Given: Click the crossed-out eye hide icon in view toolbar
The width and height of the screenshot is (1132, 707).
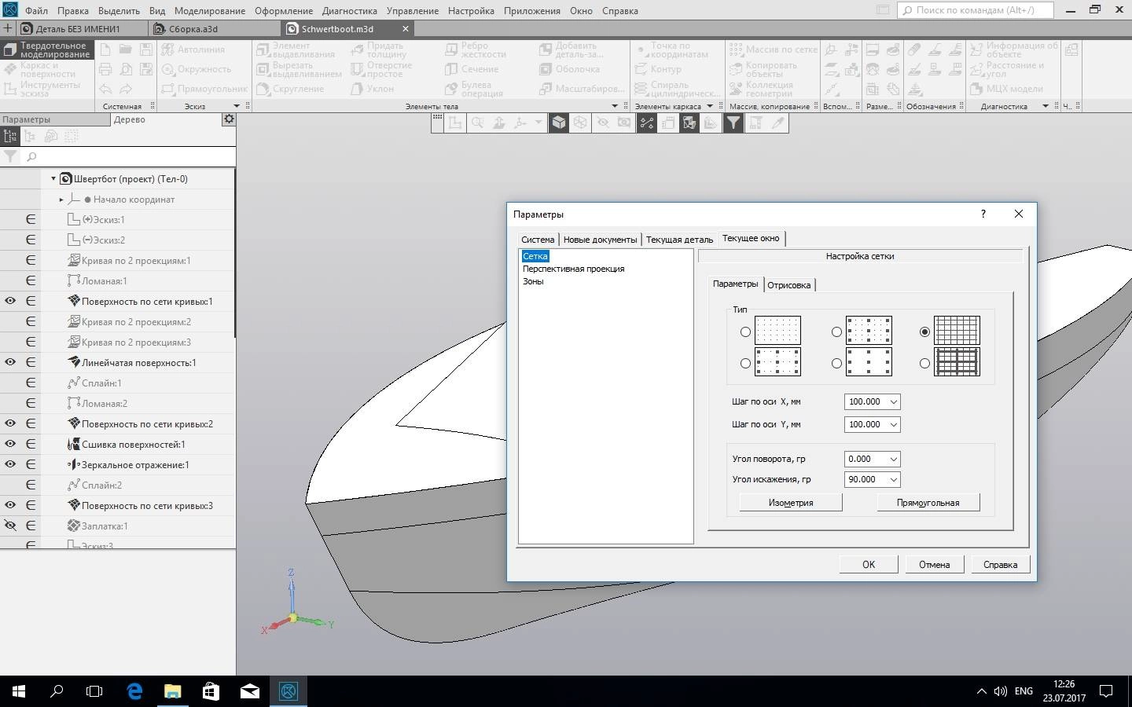Looking at the screenshot, I should 602,123.
